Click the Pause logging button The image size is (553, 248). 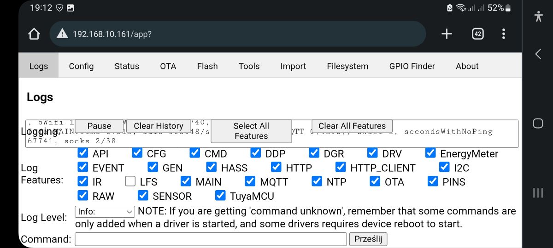click(x=99, y=126)
